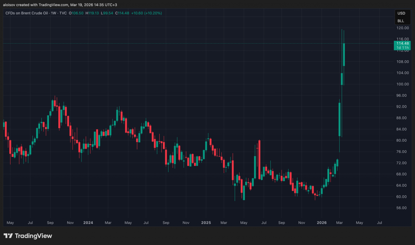This screenshot has height=245, width=415.
Task: Click the +10.60 (+10.20%) change value
Action: coord(147,13)
